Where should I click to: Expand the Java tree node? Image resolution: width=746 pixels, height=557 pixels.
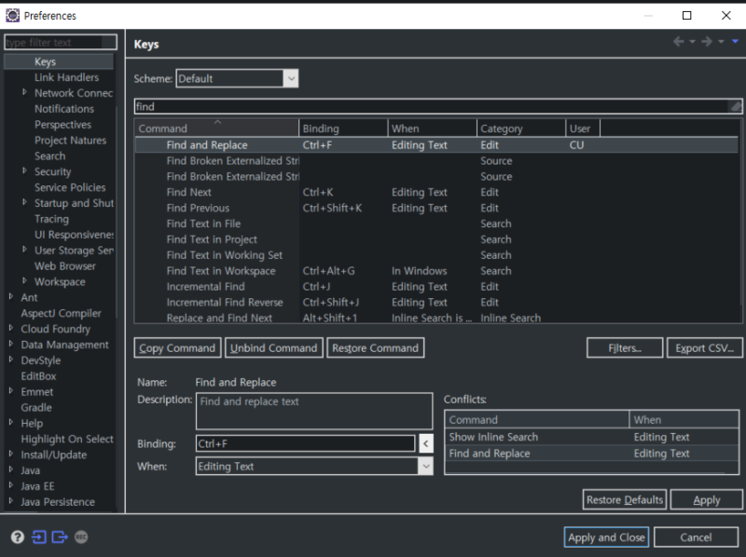point(10,470)
